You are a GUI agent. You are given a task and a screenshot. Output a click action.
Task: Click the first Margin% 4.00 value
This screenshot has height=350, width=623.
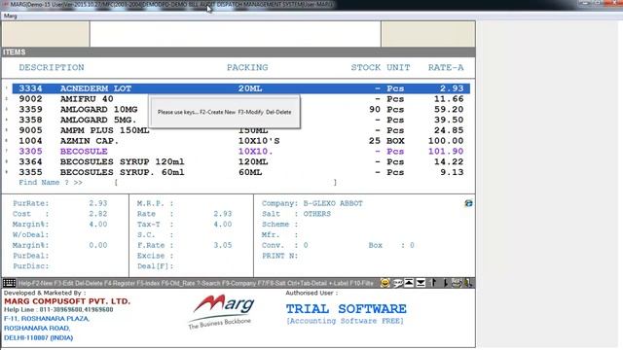point(97,225)
